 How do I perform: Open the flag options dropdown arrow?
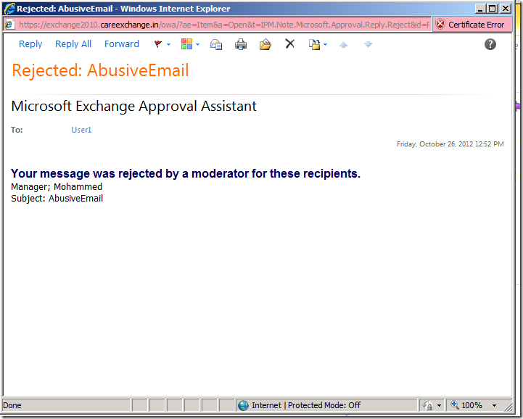(x=168, y=44)
